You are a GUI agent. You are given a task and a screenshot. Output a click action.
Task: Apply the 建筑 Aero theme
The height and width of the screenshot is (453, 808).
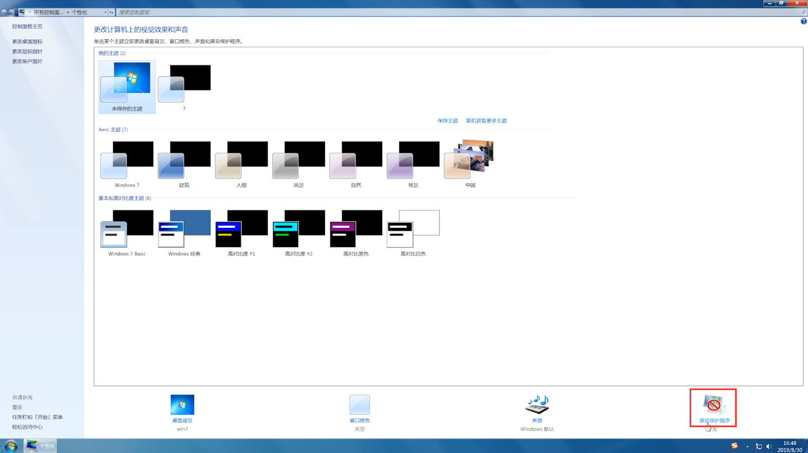click(x=184, y=164)
